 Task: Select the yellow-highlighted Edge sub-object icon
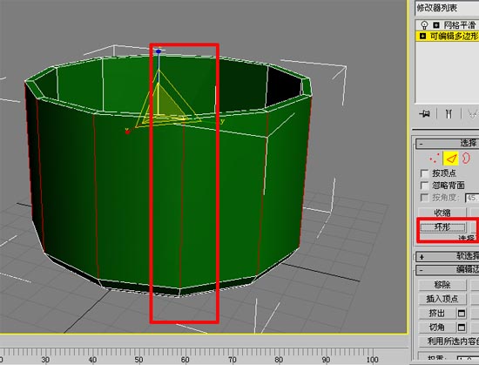point(451,159)
